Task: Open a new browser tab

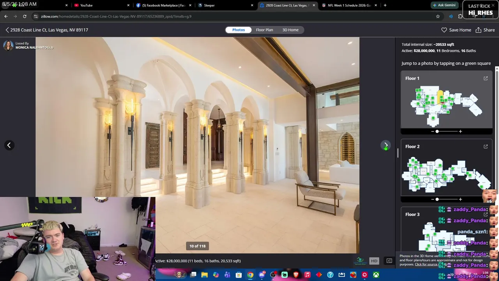Action: (385, 5)
